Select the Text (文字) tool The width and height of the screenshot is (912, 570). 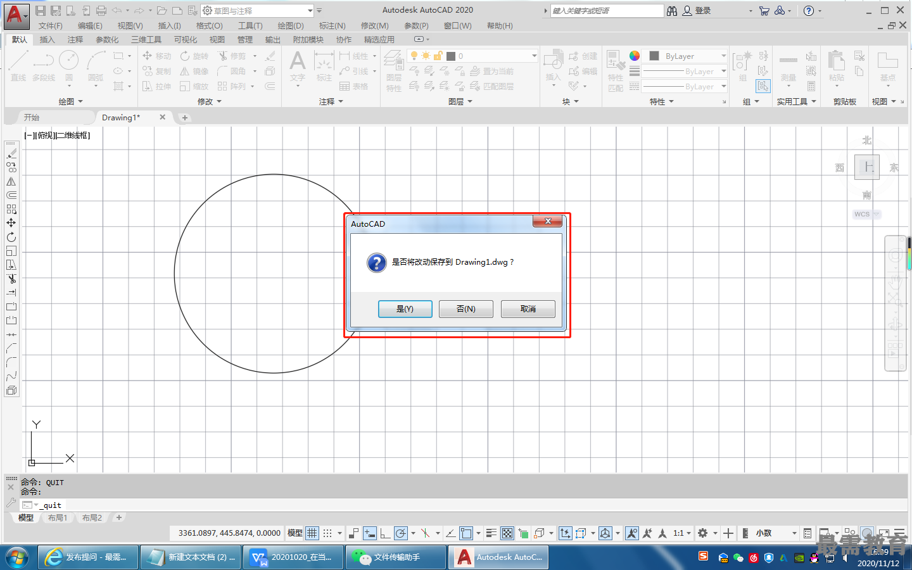298,67
